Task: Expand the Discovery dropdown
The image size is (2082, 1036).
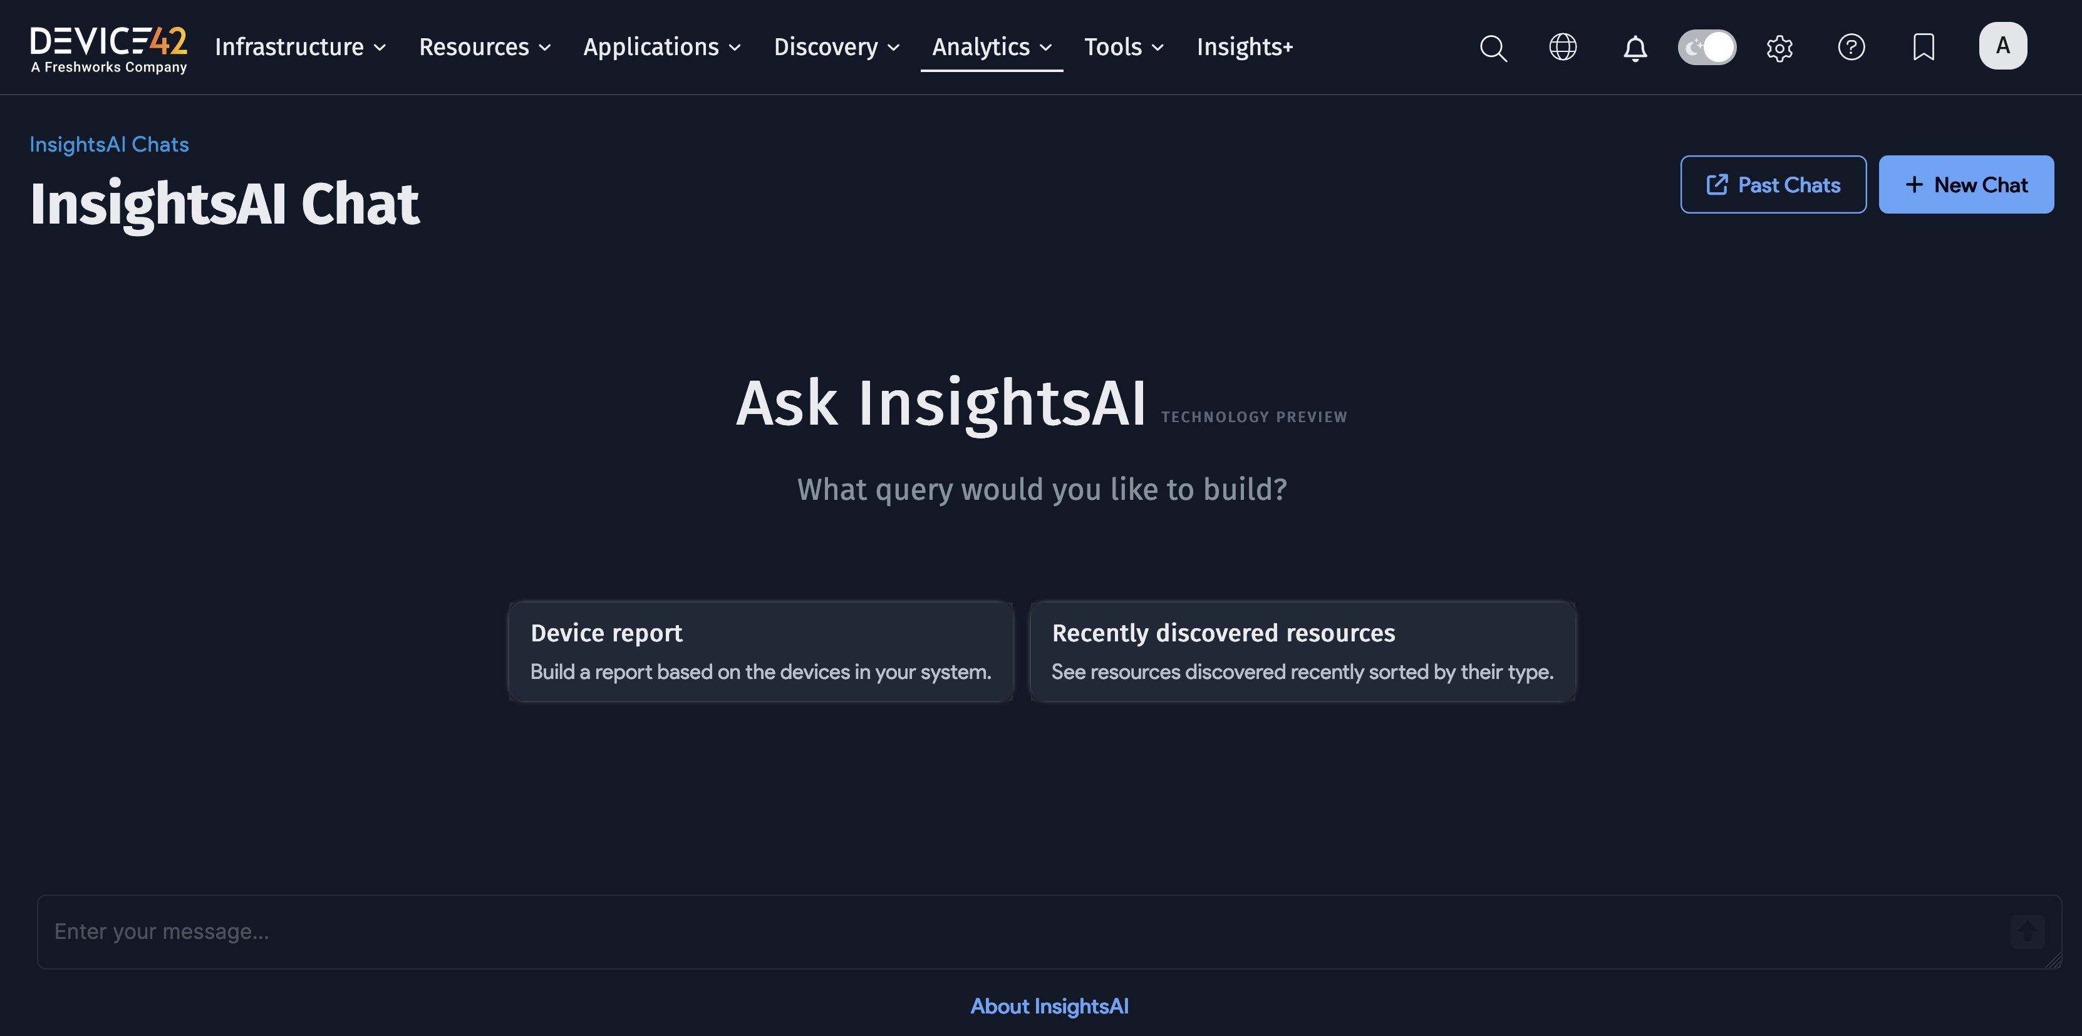Action: pyautogui.click(x=836, y=47)
